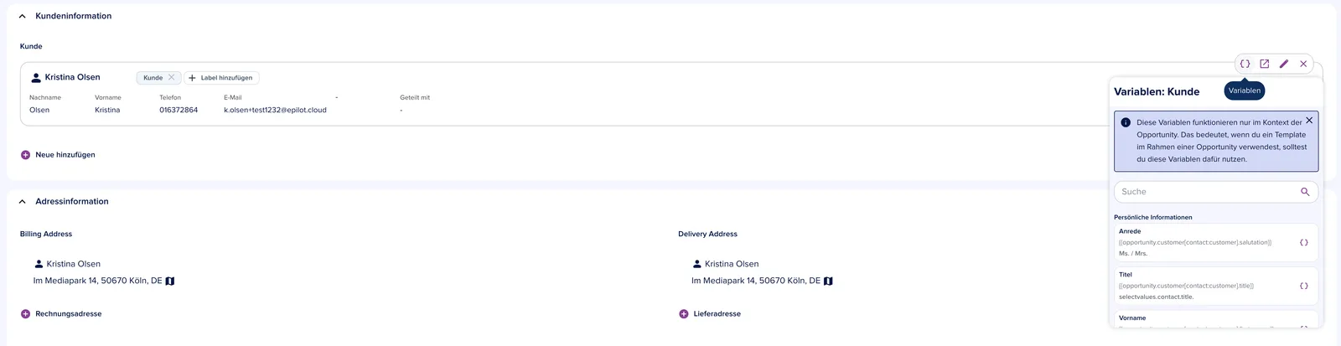This screenshot has width=1341, height=346.
Task: Open map icon beside Billing Address
Action: point(170,281)
